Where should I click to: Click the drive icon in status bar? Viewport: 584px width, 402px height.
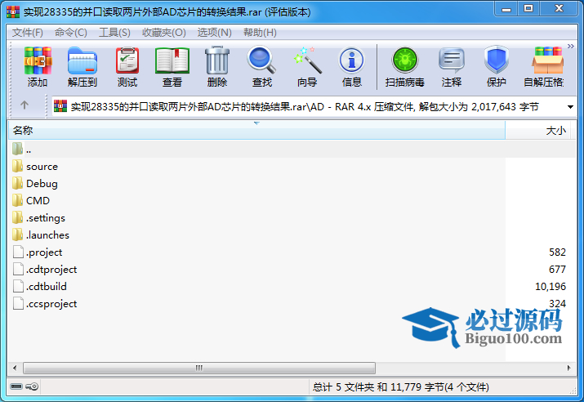click(x=16, y=386)
